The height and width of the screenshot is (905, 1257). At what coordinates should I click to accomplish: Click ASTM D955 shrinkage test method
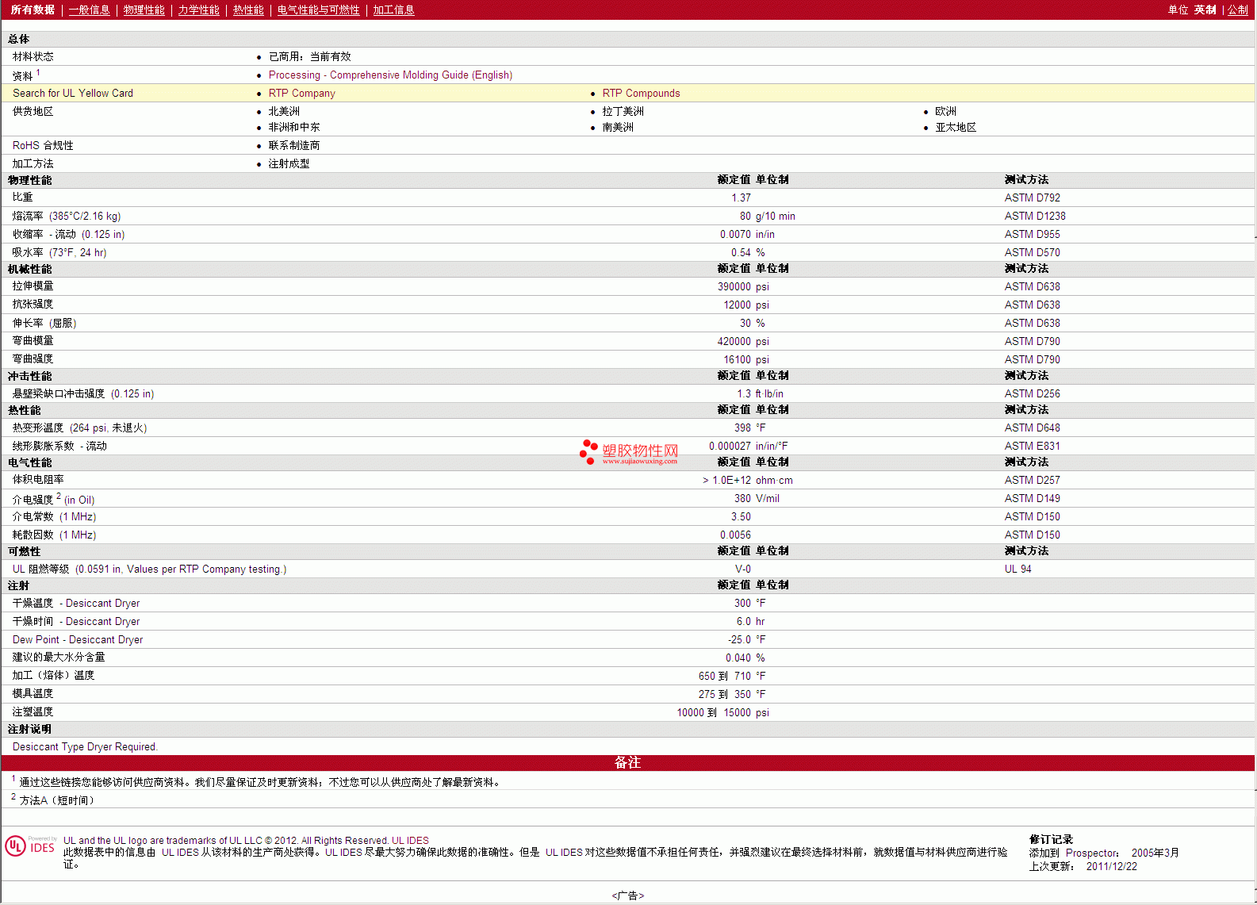pos(1032,235)
